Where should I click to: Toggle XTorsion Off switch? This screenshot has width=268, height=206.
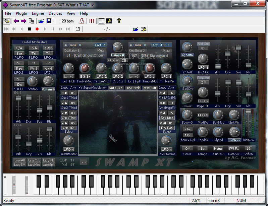pos(124,60)
